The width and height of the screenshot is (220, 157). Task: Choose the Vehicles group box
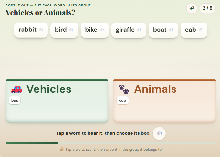(x=57, y=101)
